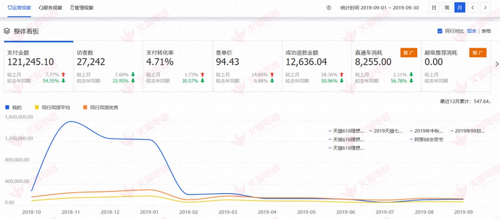Image resolution: width=500 pixels, height=219 pixels.
Task: Switch to 表格 table view
Action: click(486, 31)
